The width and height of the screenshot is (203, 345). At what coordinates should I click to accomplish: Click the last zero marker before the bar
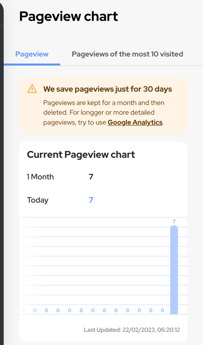click(x=162, y=310)
